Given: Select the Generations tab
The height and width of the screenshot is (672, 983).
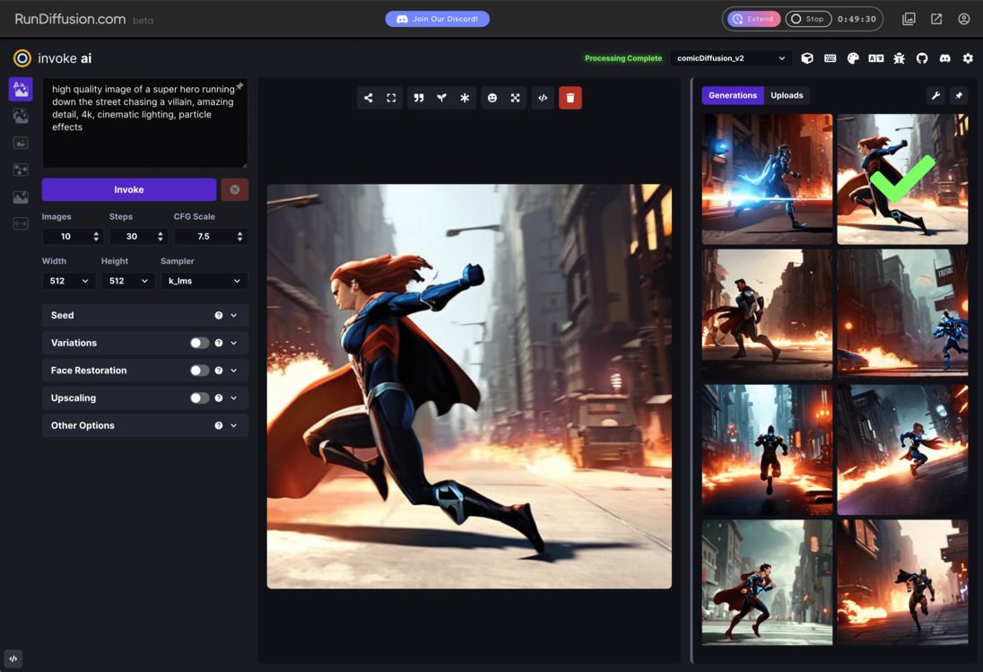Looking at the screenshot, I should pos(732,95).
